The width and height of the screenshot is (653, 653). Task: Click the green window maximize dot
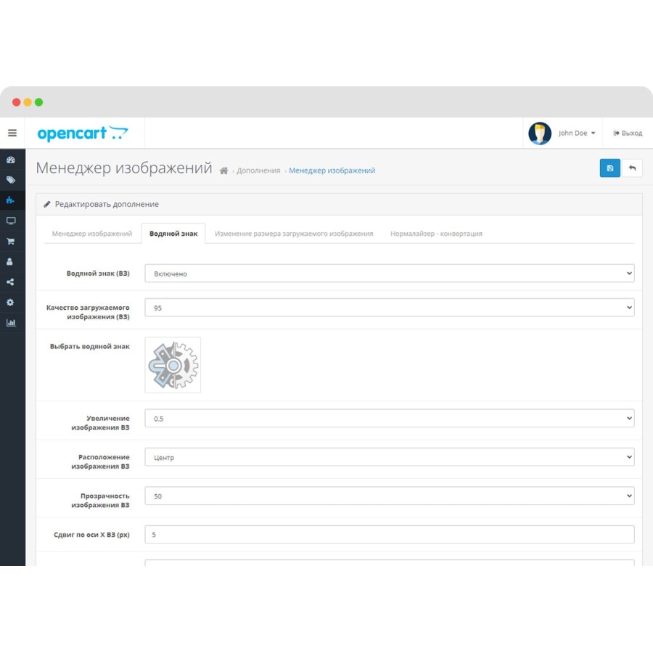pos(38,102)
